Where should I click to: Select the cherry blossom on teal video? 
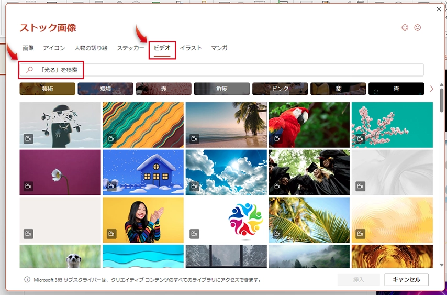pyautogui.click(x=392, y=125)
